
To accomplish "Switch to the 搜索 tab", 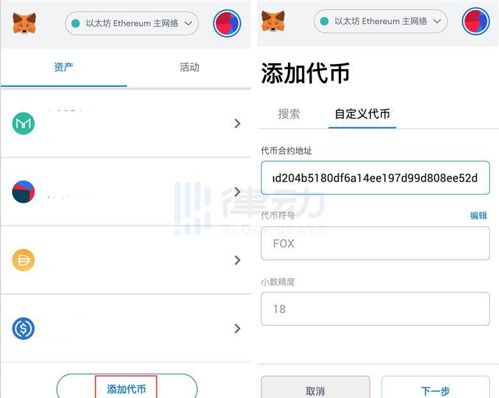I will (289, 114).
